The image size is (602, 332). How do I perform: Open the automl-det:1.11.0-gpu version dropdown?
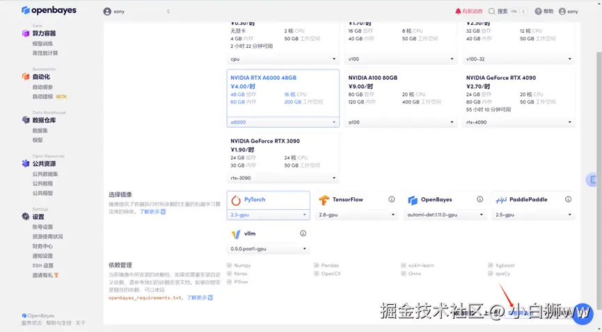(445, 215)
